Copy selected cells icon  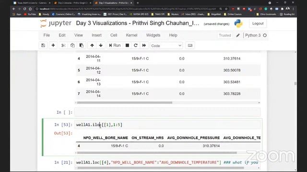coord(72,45)
